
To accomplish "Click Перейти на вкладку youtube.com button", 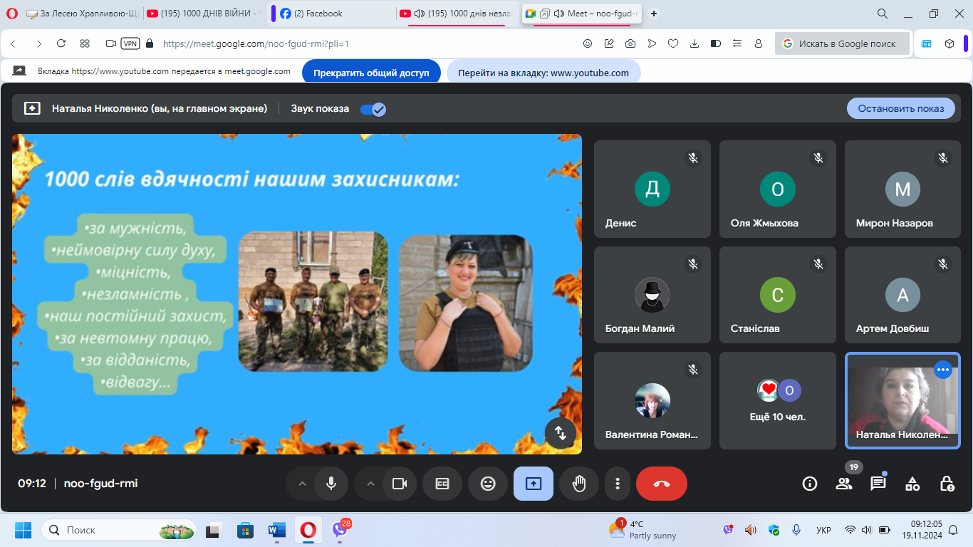I will pos(543,73).
